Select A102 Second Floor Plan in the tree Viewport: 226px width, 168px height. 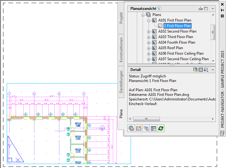pos(177,31)
